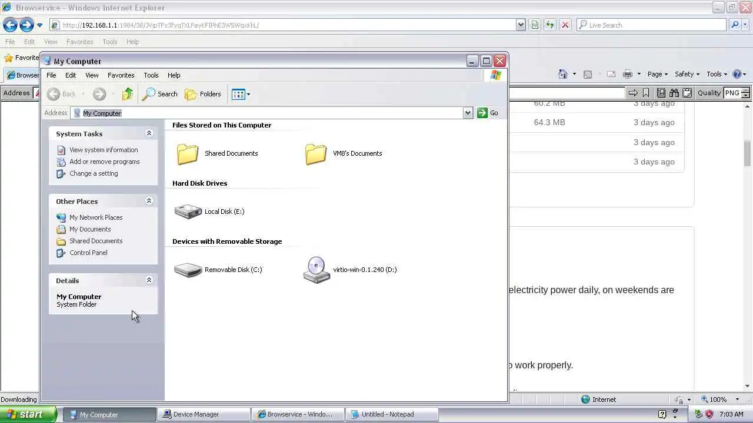Viewport: 753px width, 423px height.
Task: Click the IE vertical scrollbar thumb
Action: click(x=748, y=154)
